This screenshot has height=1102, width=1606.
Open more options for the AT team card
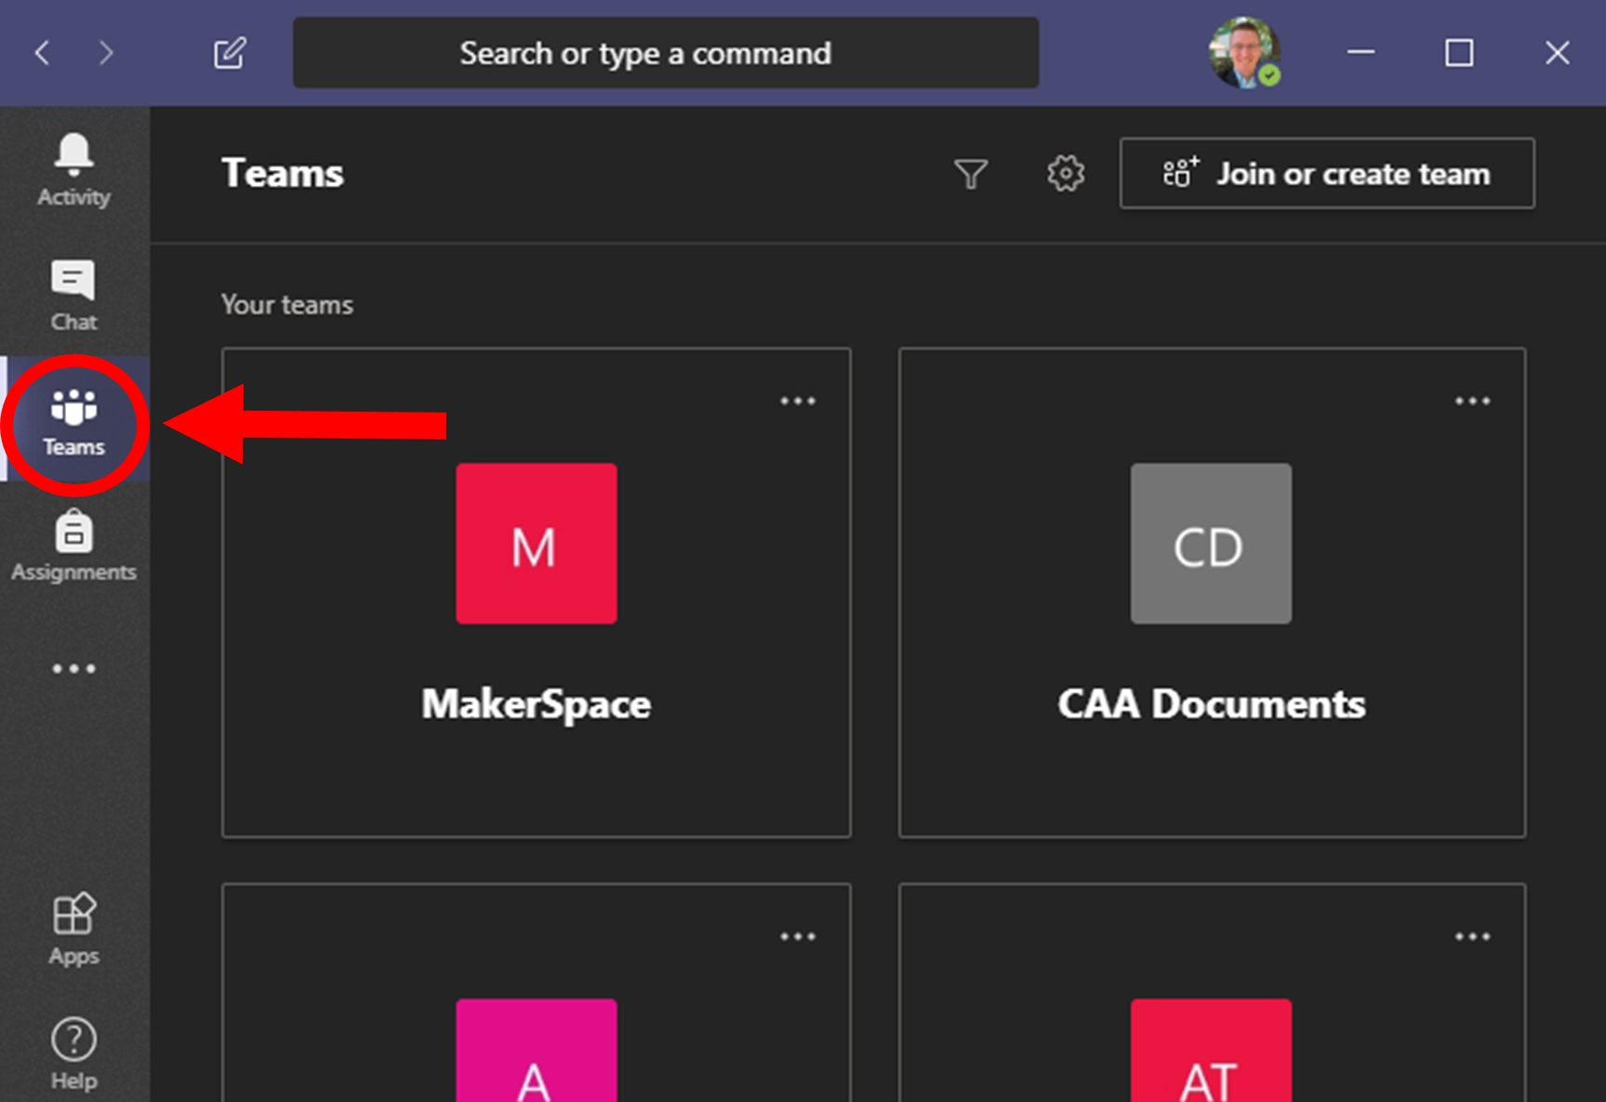(x=1473, y=937)
